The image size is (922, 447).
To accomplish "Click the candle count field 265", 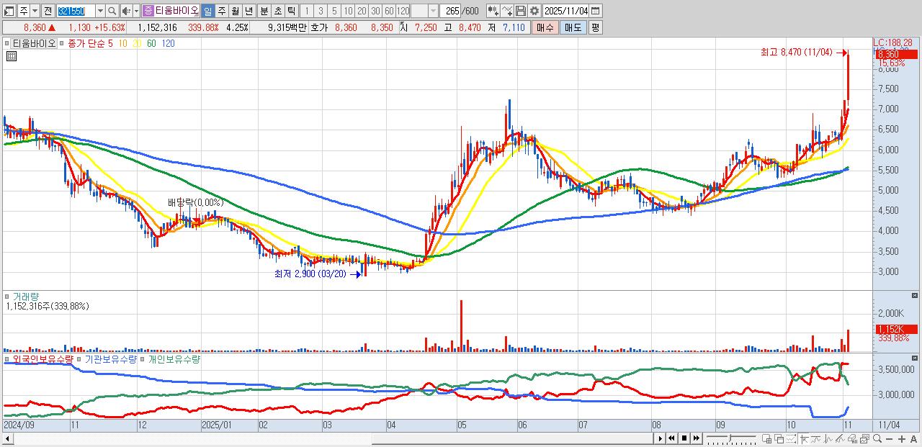I will (x=449, y=11).
